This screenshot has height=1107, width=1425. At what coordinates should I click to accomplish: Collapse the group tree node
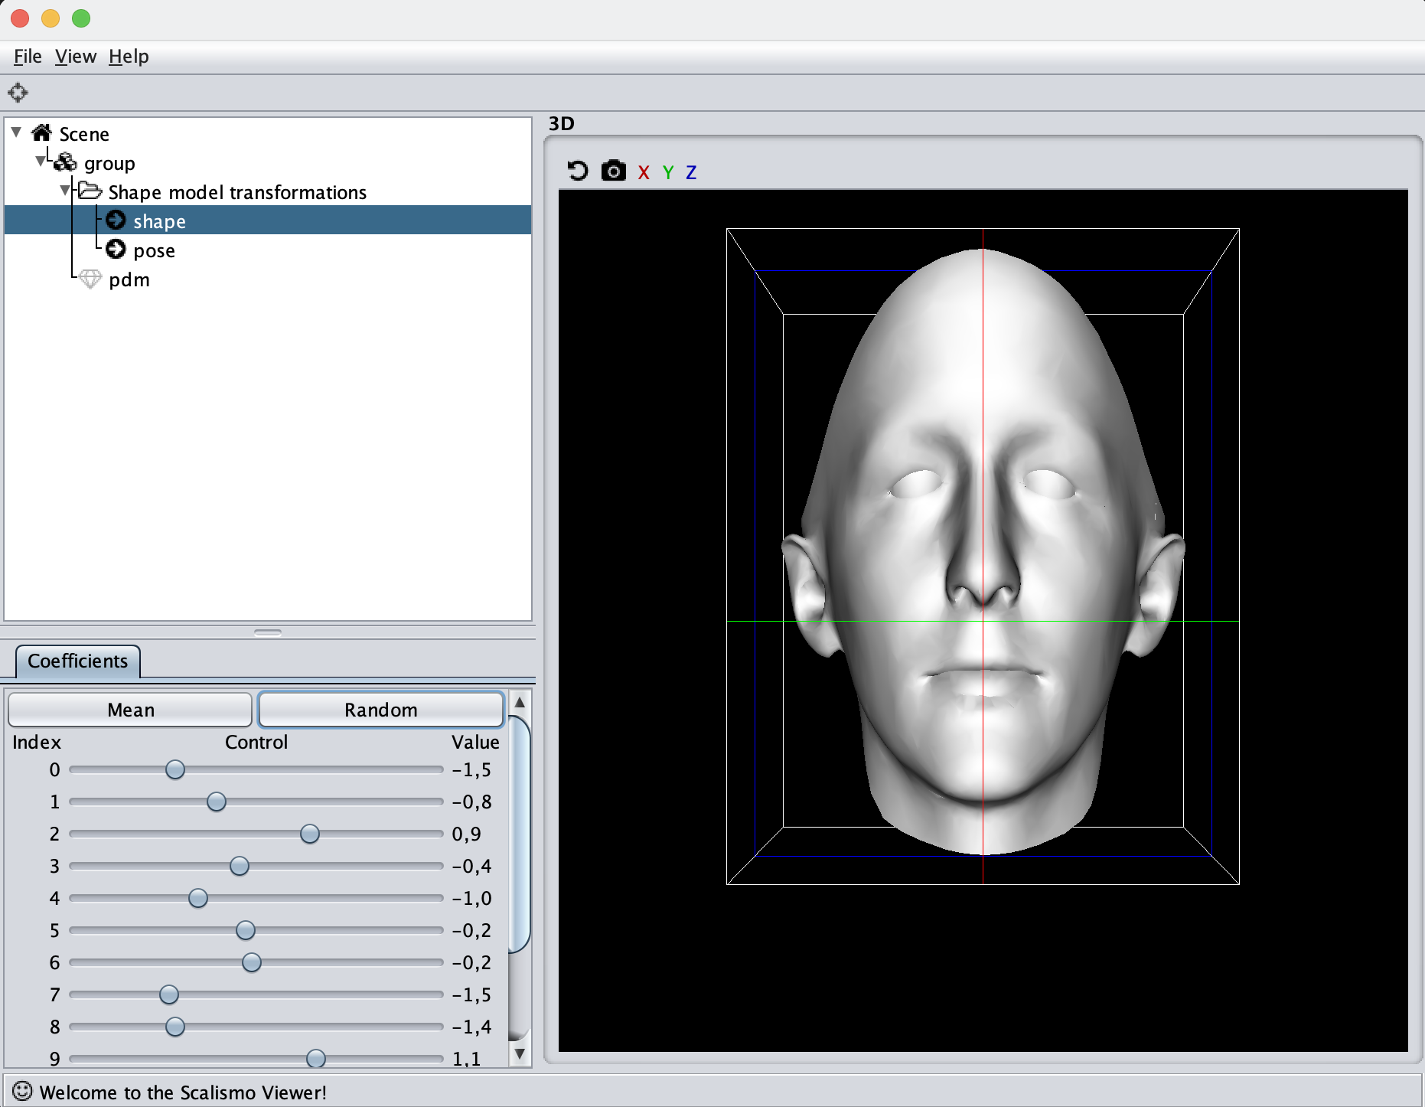[41, 162]
